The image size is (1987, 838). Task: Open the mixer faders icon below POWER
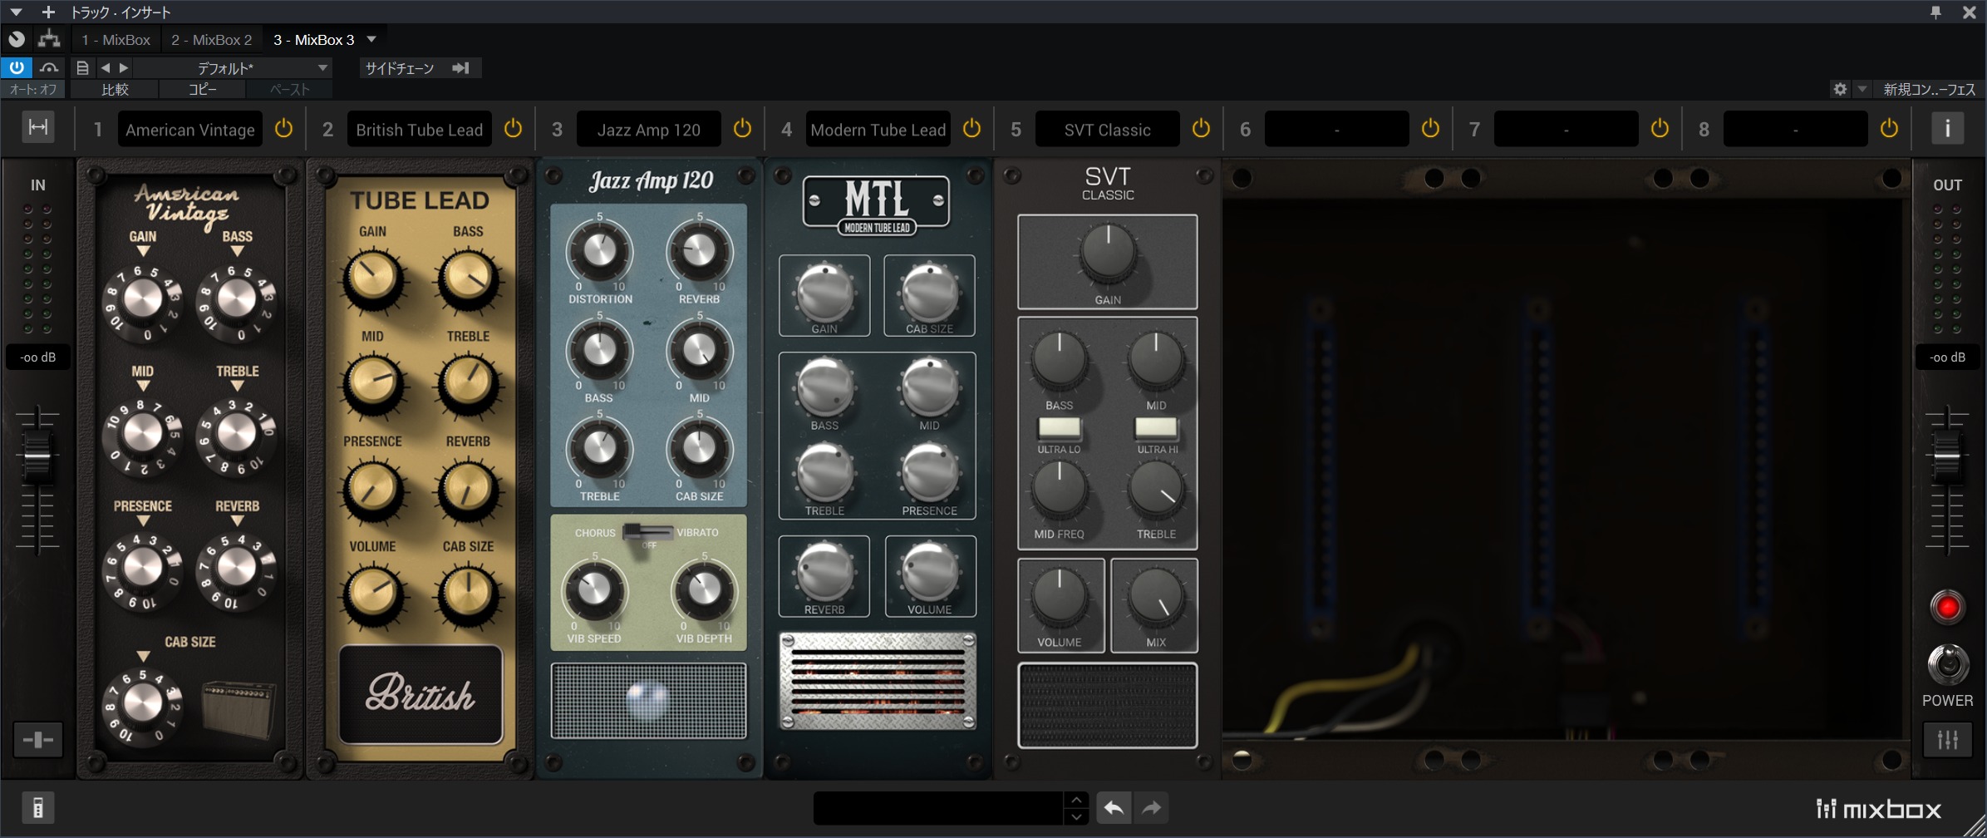[x=1947, y=739]
